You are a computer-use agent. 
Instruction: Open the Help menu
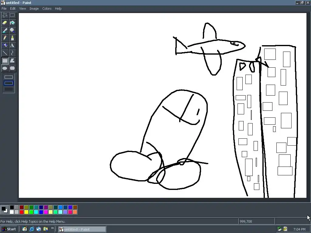[x=58, y=8]
